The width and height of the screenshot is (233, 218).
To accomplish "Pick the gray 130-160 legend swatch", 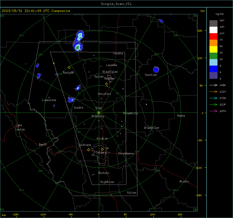I will [x=213, y=24].
